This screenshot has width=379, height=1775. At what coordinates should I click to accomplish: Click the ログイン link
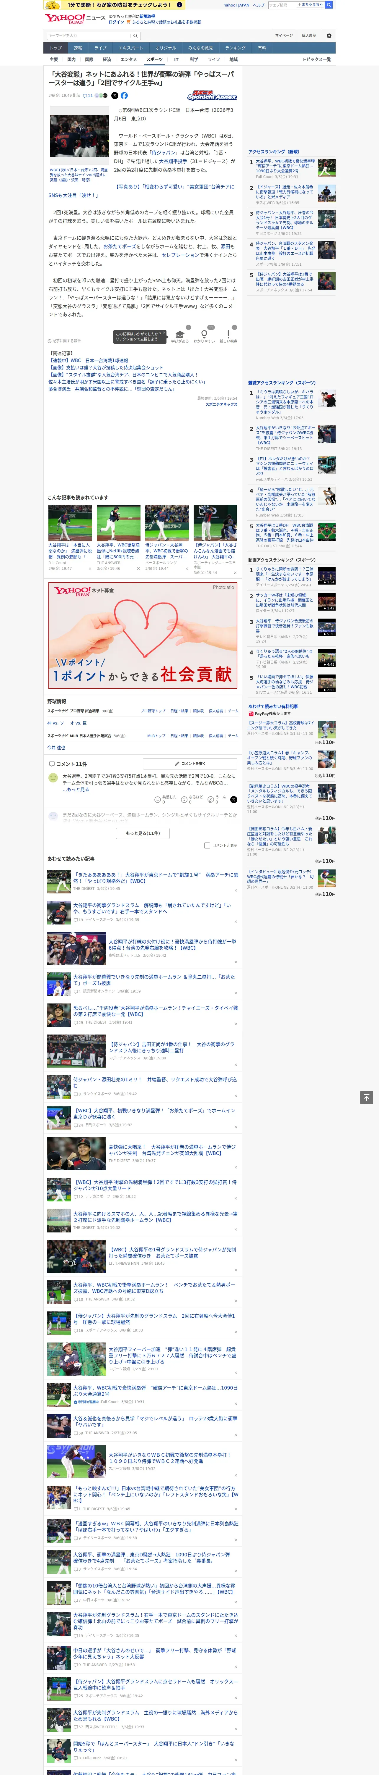pyautogui.click(x=116, y=22)
